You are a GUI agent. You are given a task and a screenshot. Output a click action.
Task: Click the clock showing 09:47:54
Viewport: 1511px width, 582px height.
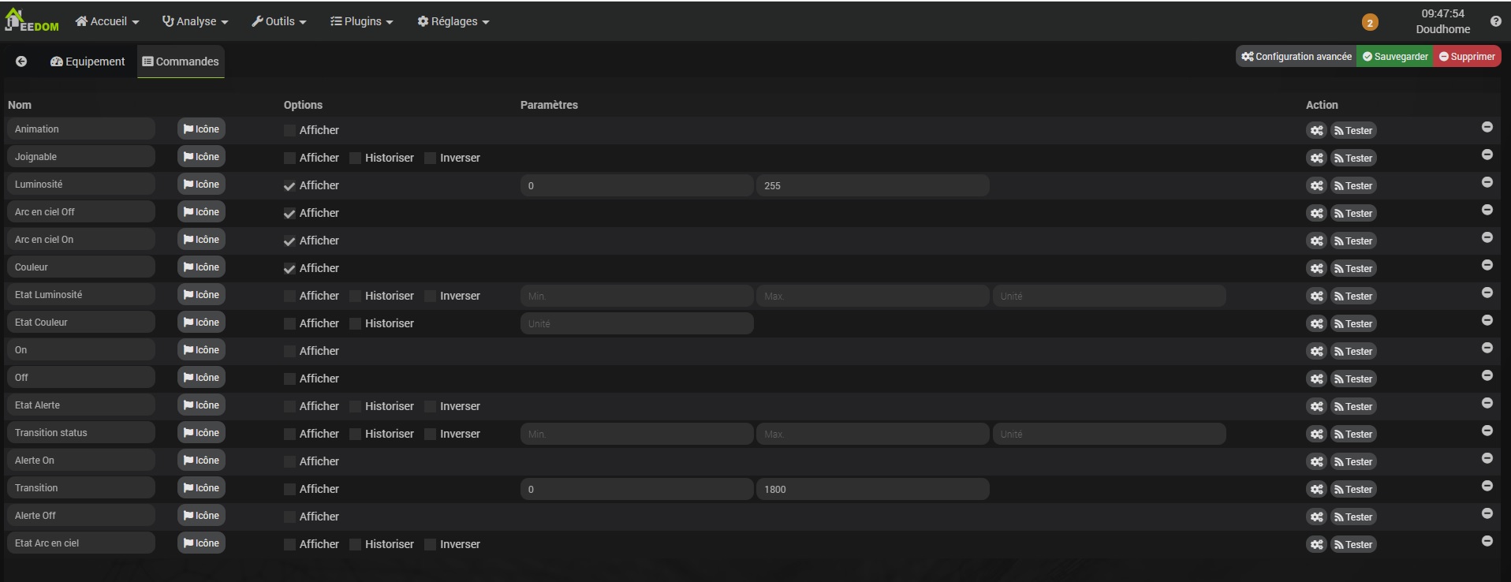(x=1442, y=13)
